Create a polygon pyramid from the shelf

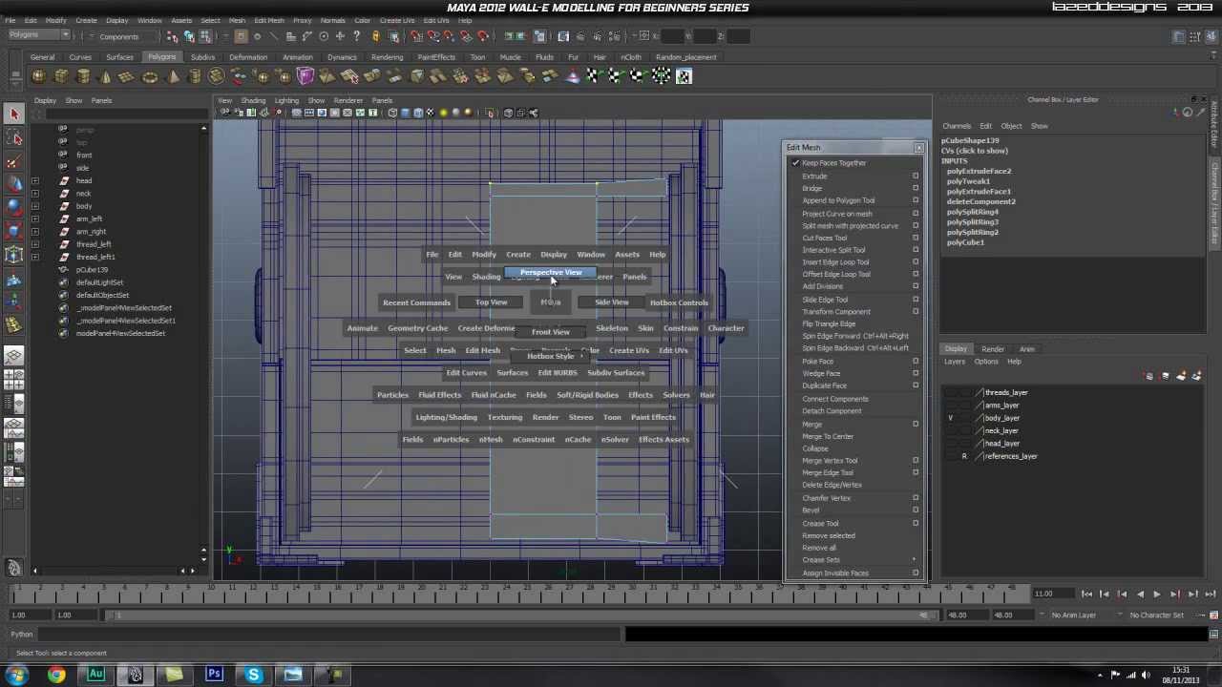(173, 76)
